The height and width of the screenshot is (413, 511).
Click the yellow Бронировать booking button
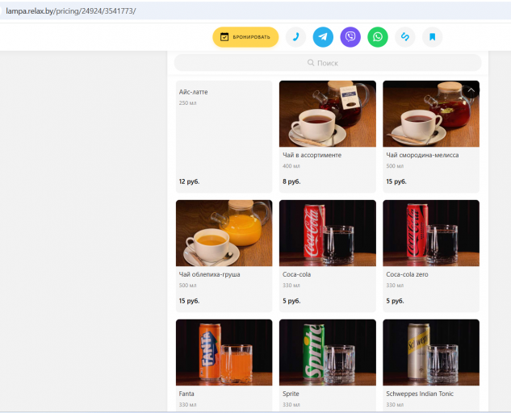(x=245, y=37)
